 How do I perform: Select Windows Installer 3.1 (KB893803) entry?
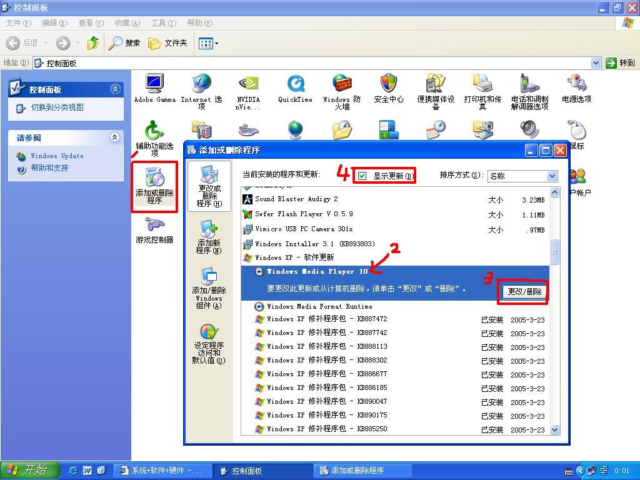395,244
